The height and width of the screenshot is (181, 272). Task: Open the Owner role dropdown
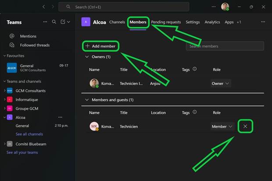[220, 83]
